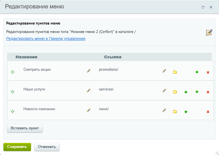219x155 pixels.
Task: Delete Смотреть акции menu item
Action: click(208, 72)
